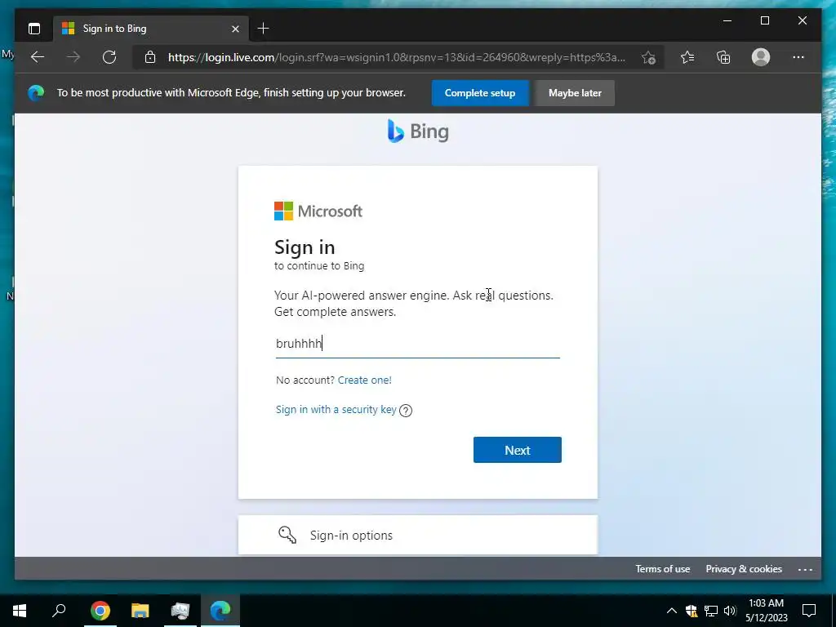The width and height of the screenshot is (836, 627).
Task: Open footer more options ellipsis
Action: pyautogui.click(x=805, y=569)
